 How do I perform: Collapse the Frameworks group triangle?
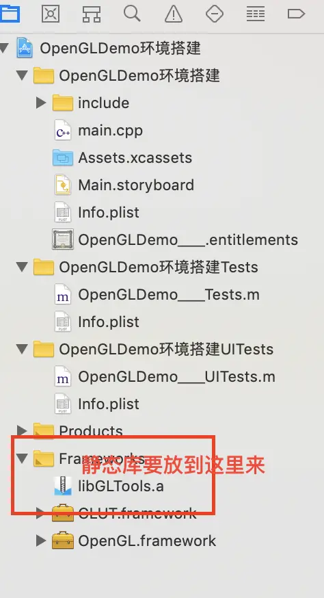(x=22, y=458)
